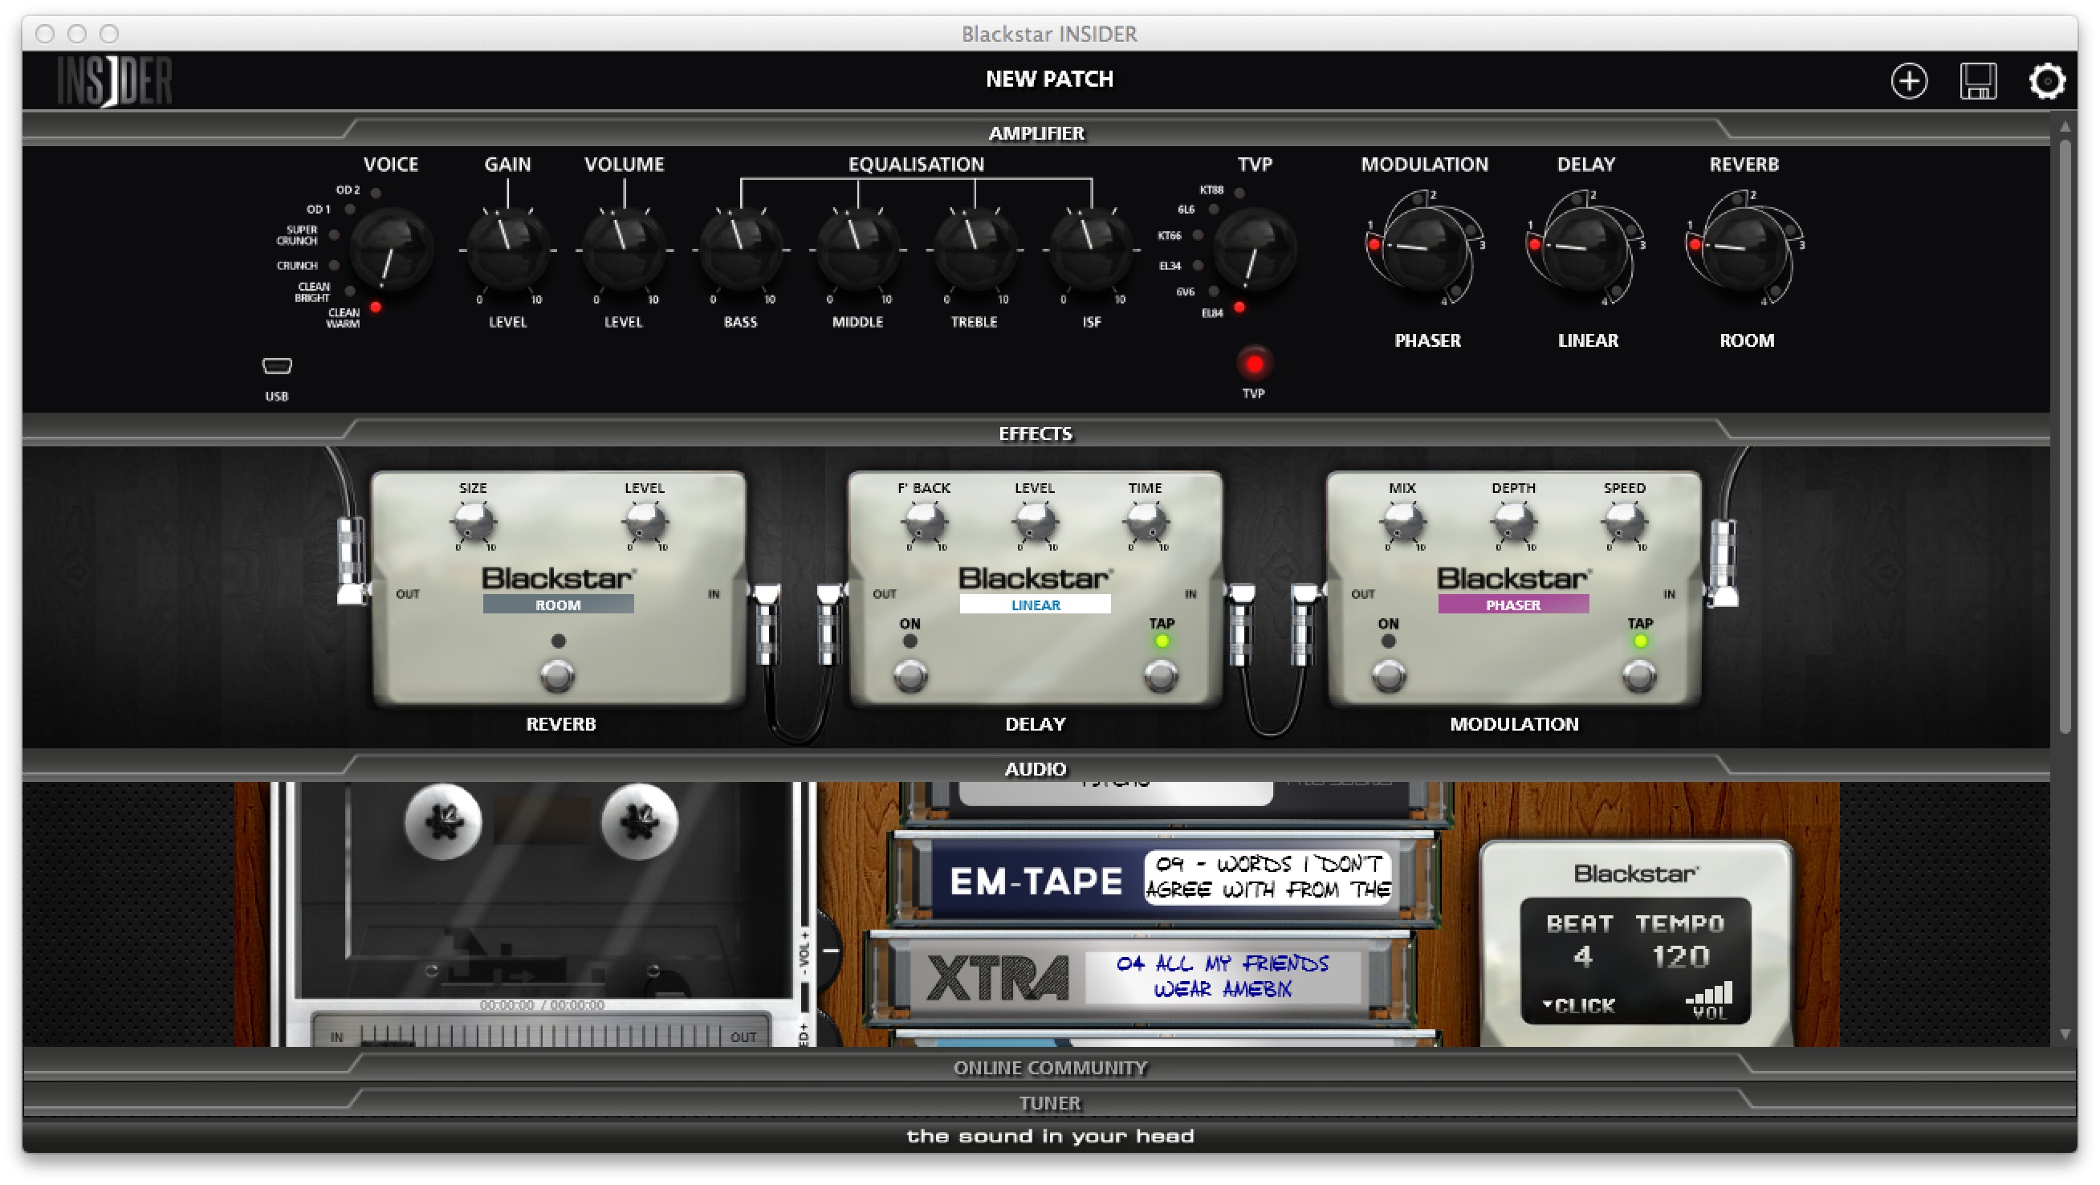Select the OD 2 voice setting
Screen dimensions: 2100x1185
point(375,193)
